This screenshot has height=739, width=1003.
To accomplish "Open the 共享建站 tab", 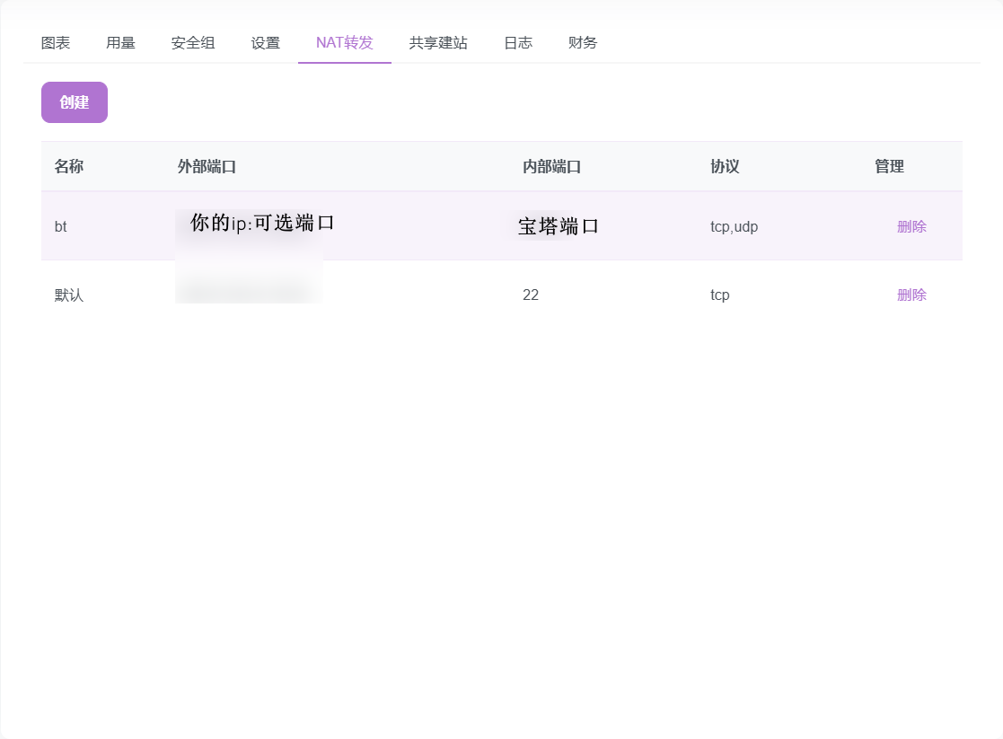I will [438, 42].
